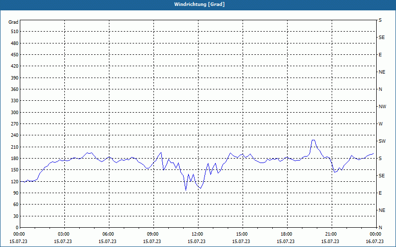Select the 480 degree axis label
This screenshot has height=247, width=396.
[15, 43]
